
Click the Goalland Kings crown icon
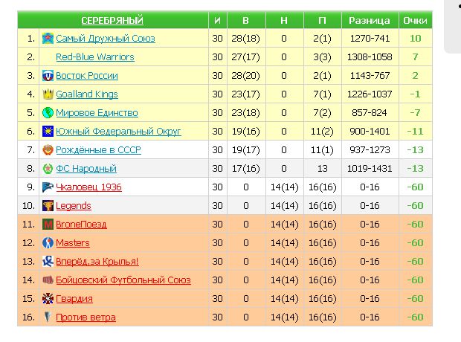[x=48, y=94]
